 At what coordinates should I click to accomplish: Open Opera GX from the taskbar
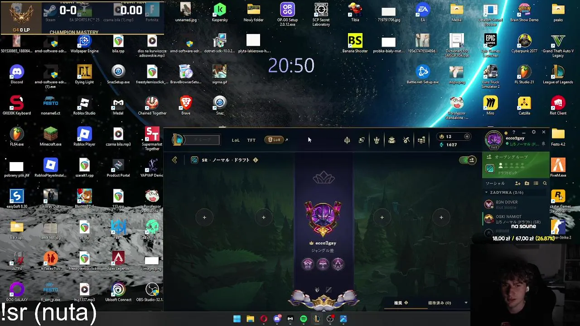click(x=264, y=319)
